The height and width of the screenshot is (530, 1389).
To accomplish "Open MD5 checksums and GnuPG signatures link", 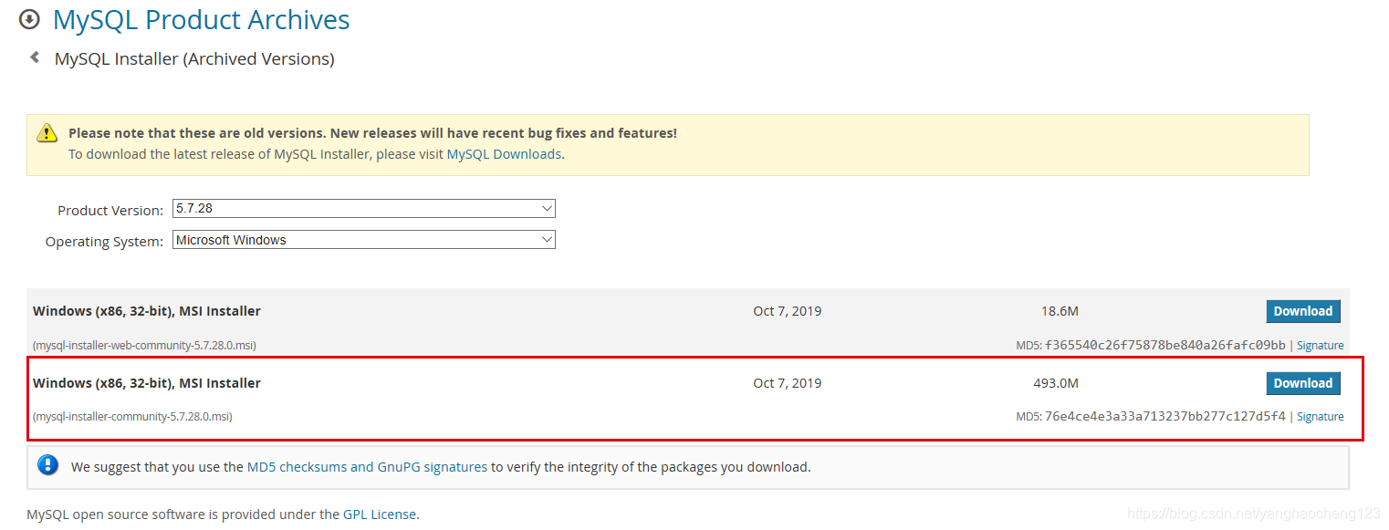I will (x=367, y=466).
